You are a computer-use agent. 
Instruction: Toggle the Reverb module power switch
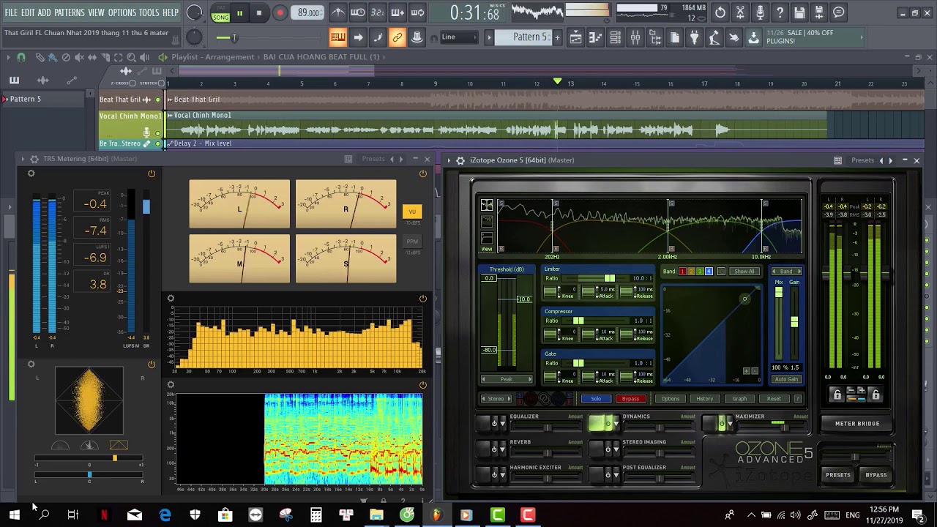pyautogui.click(x=494, y=449)
